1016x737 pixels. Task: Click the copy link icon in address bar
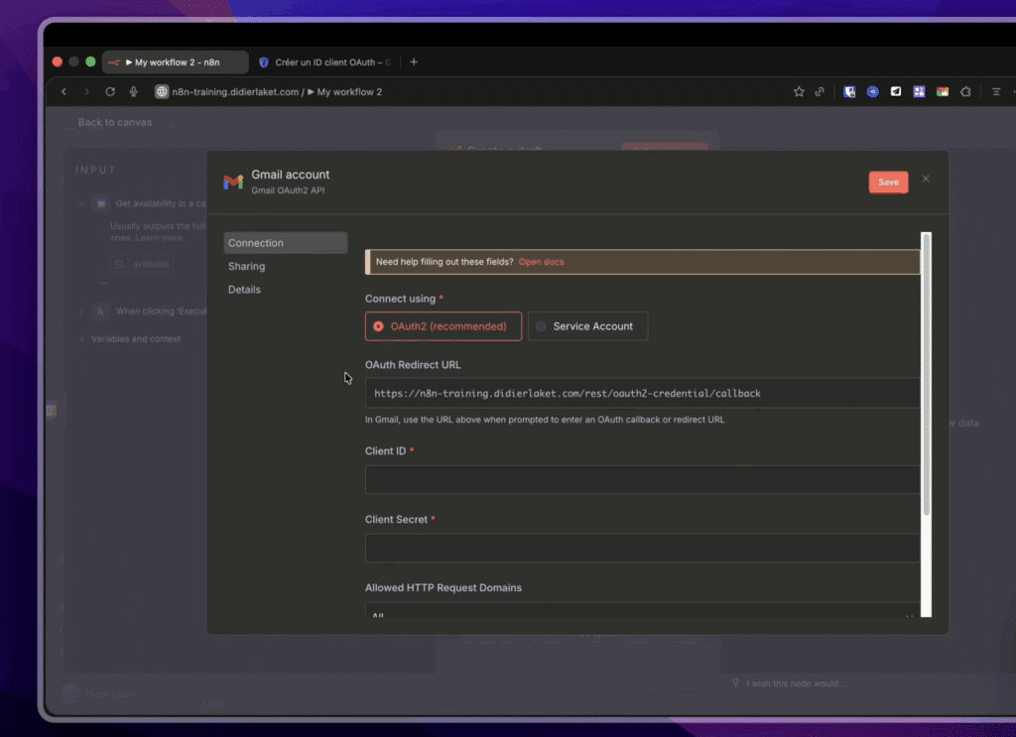(821, 91)
